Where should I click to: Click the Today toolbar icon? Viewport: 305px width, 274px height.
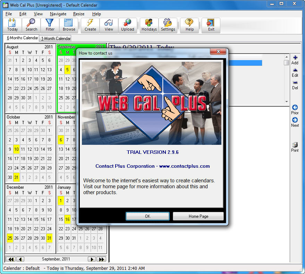pos(12,25)
